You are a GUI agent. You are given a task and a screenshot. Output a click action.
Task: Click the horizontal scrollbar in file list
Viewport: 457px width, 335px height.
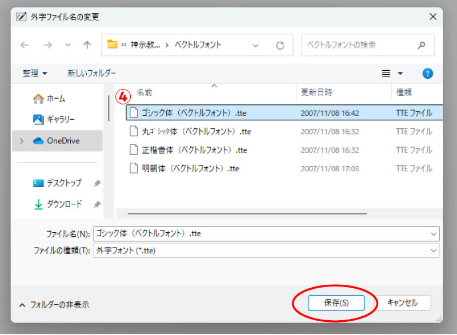[247, 213]
